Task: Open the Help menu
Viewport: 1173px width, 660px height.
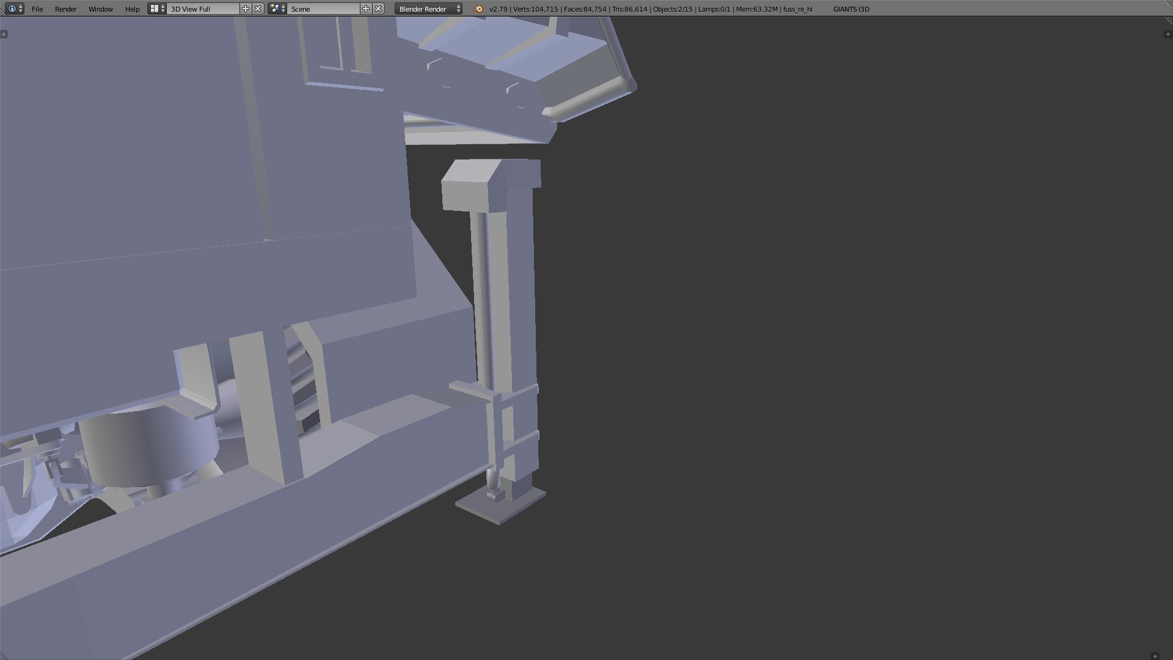Action: 132,9
